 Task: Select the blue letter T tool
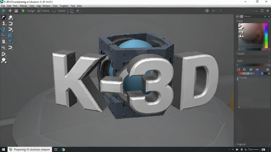click(11, 42)
